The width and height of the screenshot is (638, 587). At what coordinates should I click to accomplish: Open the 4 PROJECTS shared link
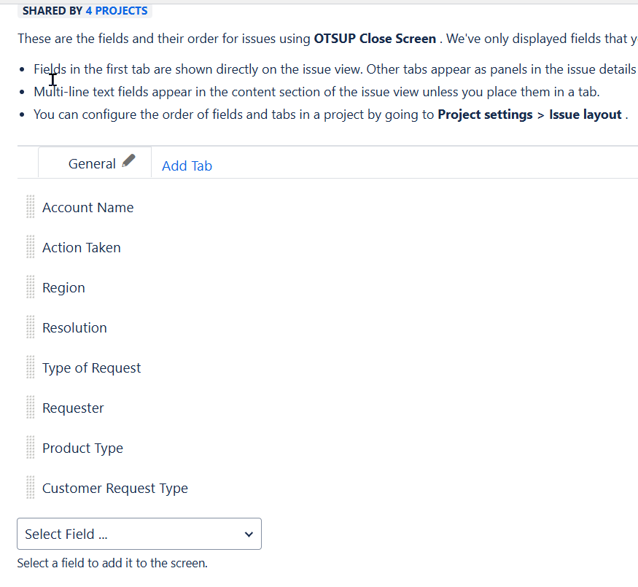(x=117, y=11)
